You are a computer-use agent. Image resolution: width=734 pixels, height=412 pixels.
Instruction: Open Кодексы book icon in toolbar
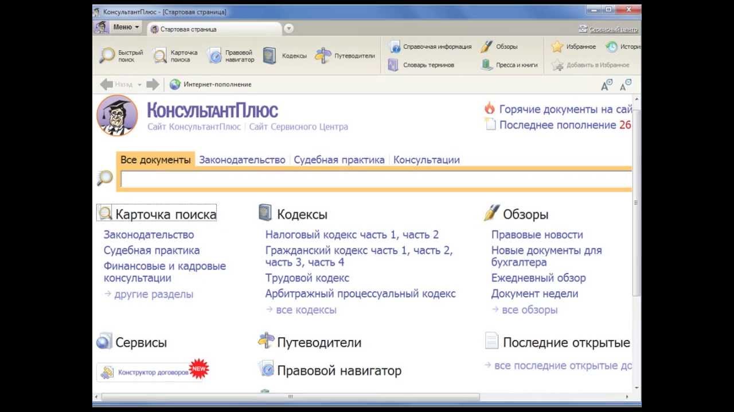[270, 56]
